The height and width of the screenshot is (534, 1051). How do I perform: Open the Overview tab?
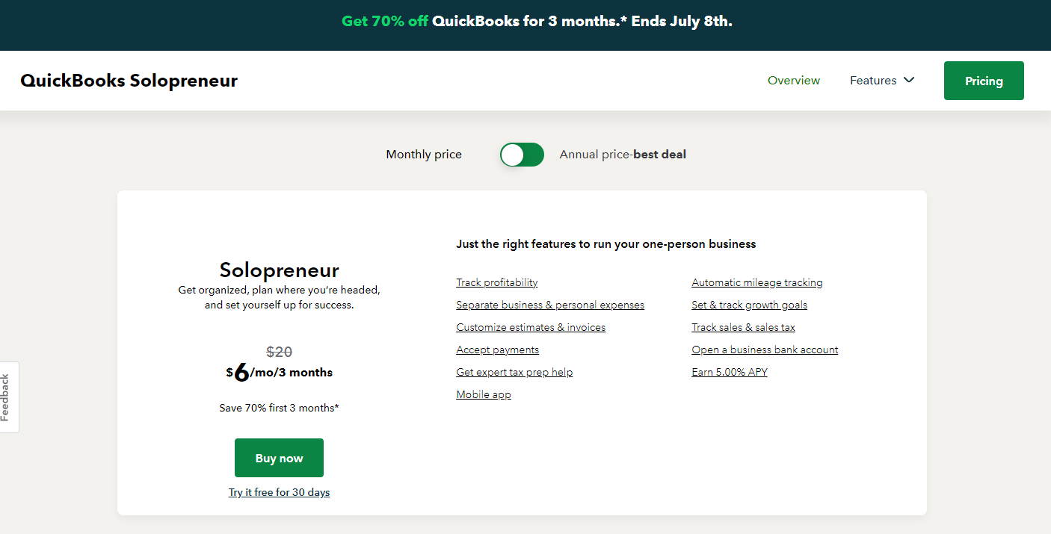tap(793, 81)
